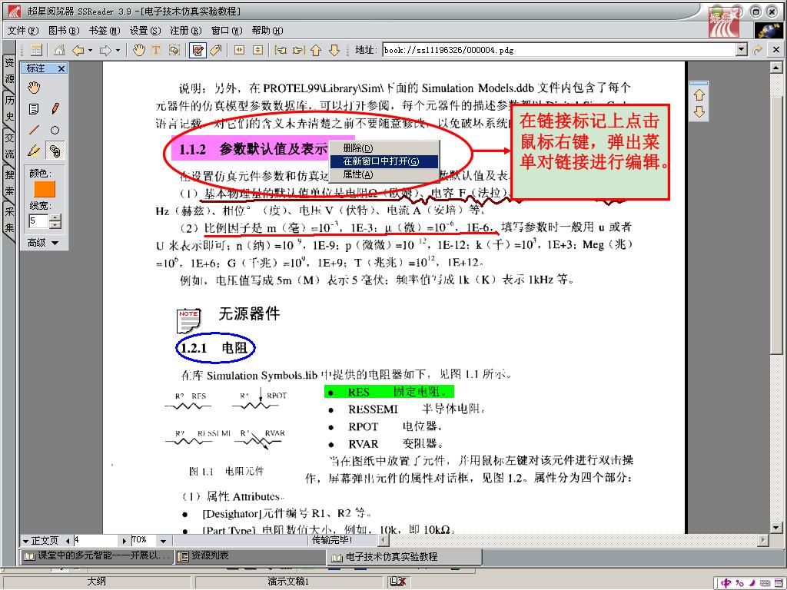Image resolution: width=787 pixels, height=590 pixels.
Task: Toggle the annotation toolbar button
Action: (198, 50)
